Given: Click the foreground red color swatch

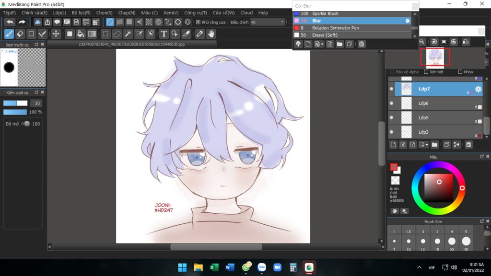Looking at the screenshot, I should tap(394, 167).
